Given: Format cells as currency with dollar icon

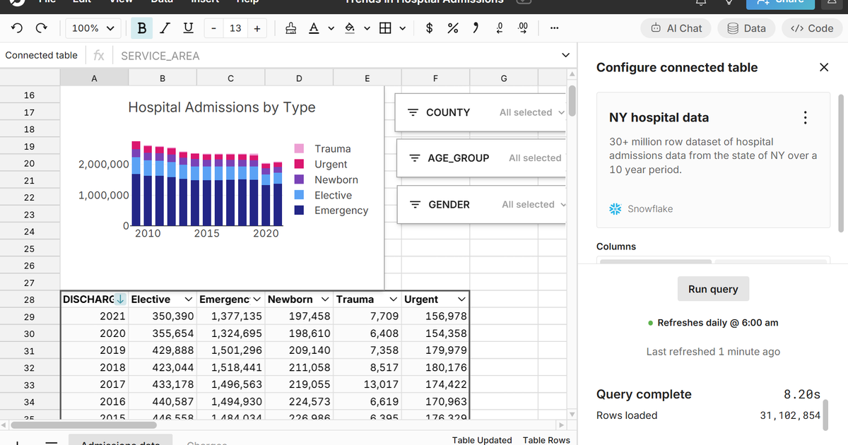Looking at the screenshot, I should (430, 28).
